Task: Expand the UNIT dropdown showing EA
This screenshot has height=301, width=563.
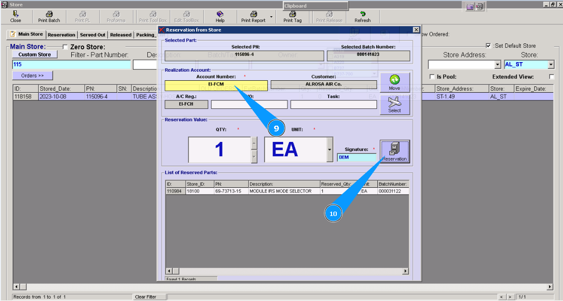Action: (330, 150)
